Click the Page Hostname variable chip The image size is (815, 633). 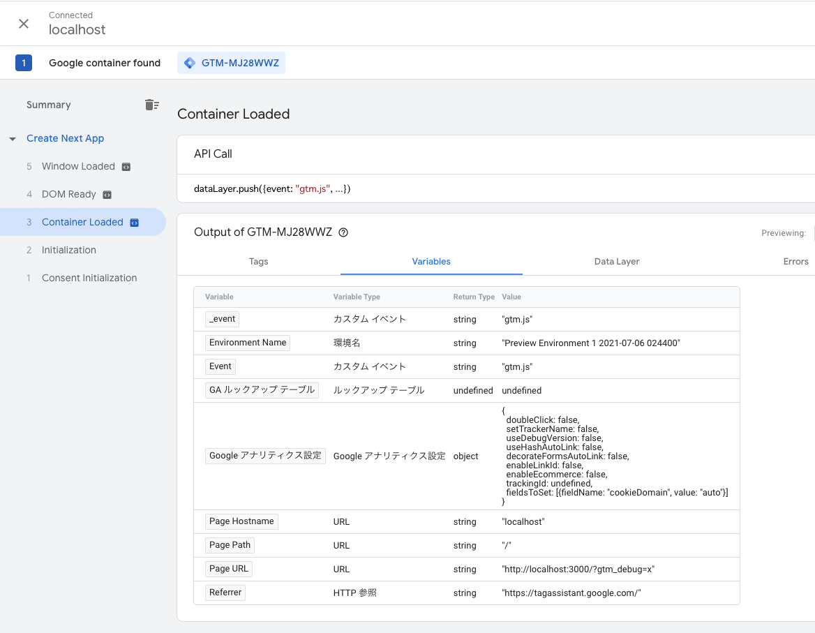coord(241,521)
